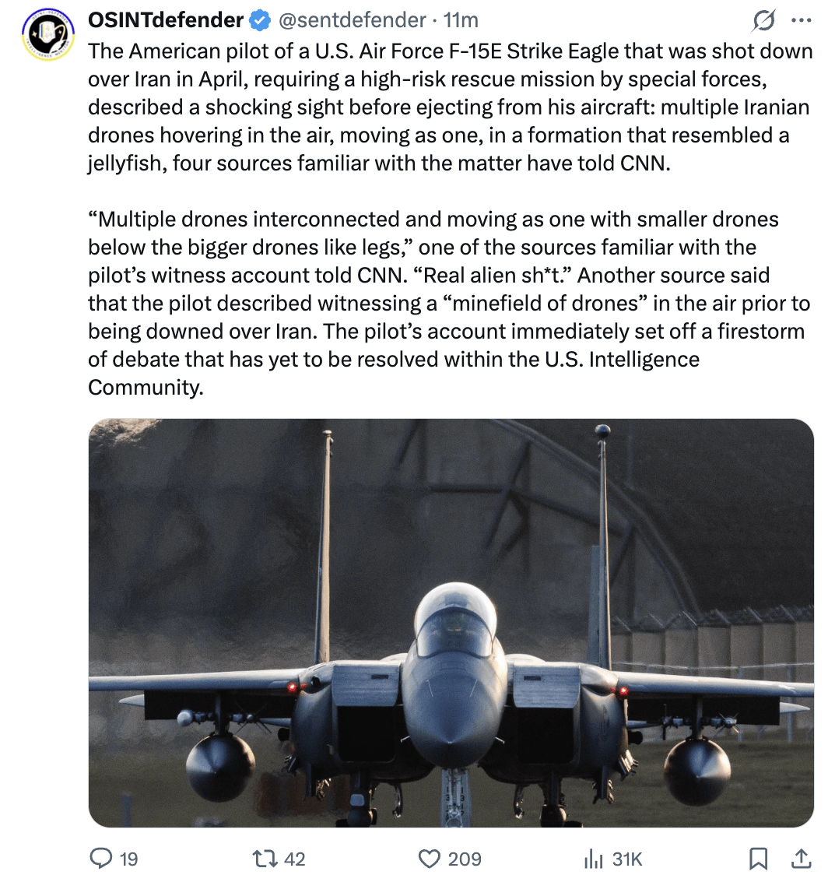Click the blue verified badge
Viewport: 828px width, 889px height.
coord(260,20)
